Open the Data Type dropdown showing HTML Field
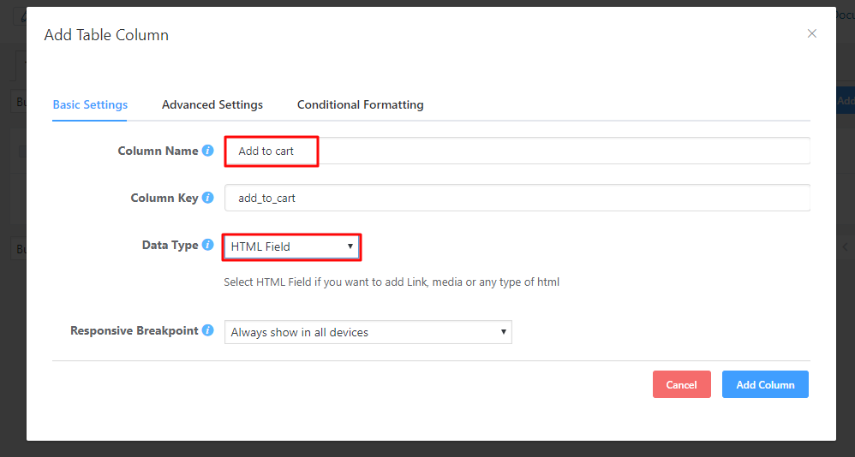This screenshot has width=855, height=457. pyautogui.click(x=291, y=246)
